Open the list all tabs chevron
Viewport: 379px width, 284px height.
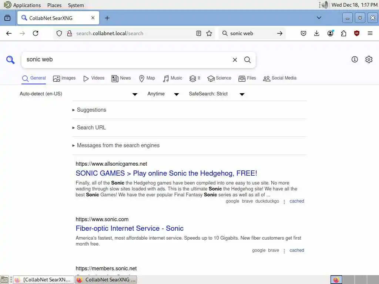319,18
